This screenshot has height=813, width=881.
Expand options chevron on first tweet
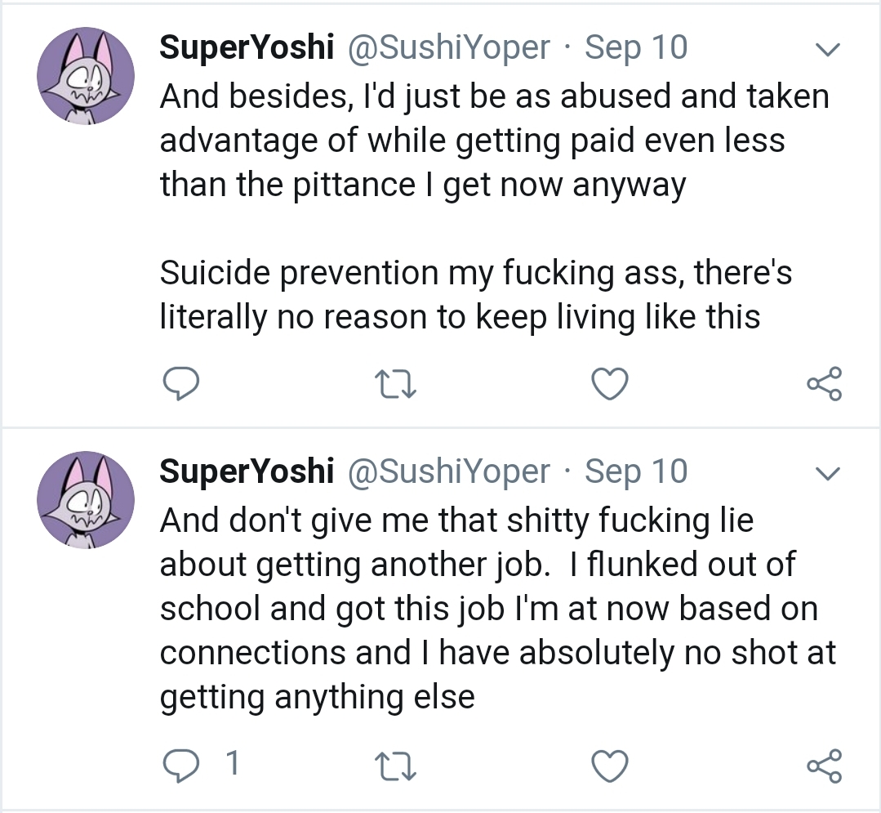[828, 51]
